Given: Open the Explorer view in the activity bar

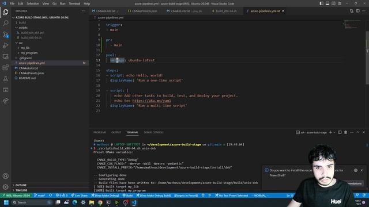Looking at the screenshot, I should click(x=5, y=12).
